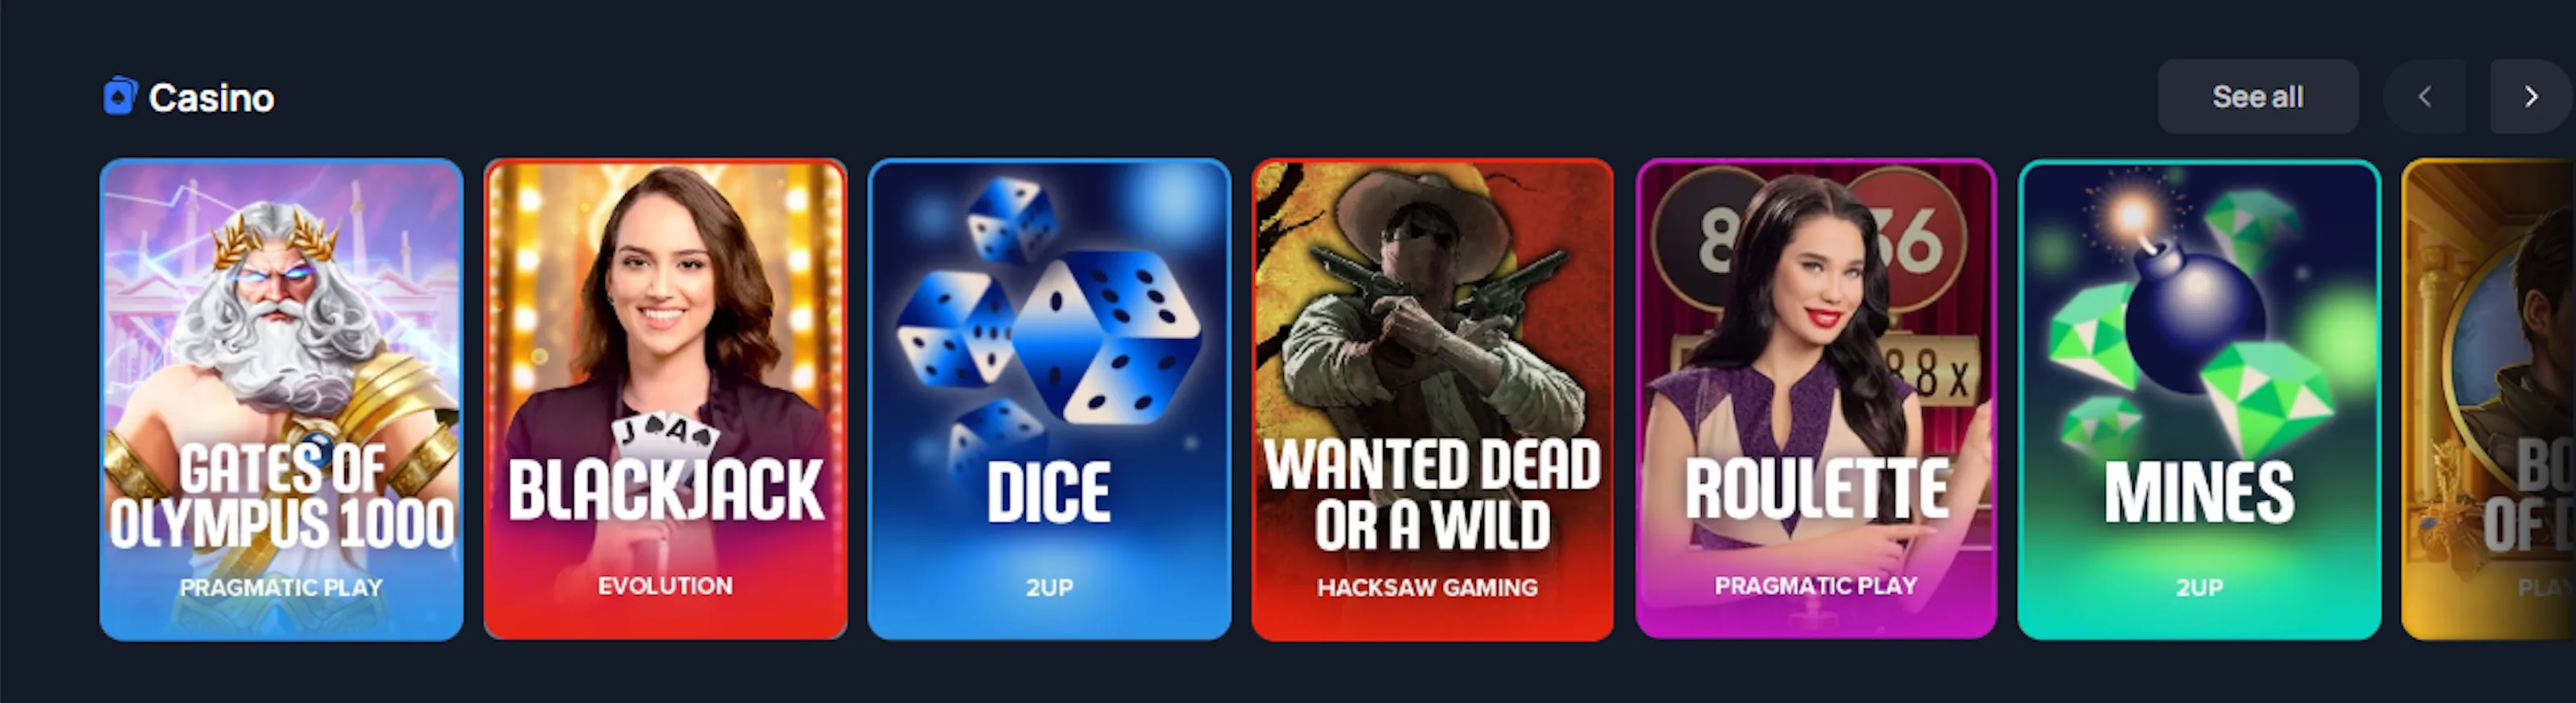
Task: Open the Dice game tile
Action: click(1049, 399)
